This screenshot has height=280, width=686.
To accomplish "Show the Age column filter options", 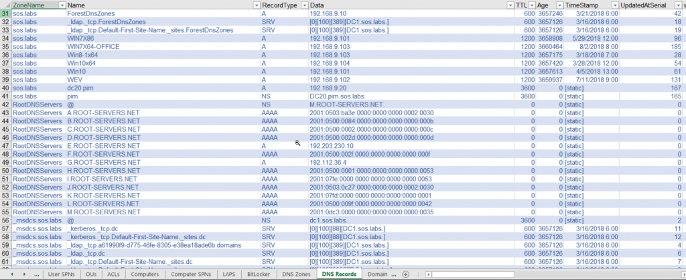I will pyautogui.click(x=559, y=5).
